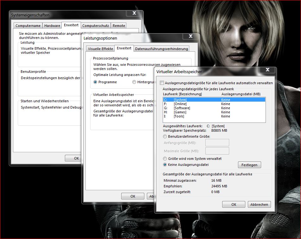The image size is (301, 239).
Task: Click the 16 MB minimum value
Action: click(x=216, y=180)
